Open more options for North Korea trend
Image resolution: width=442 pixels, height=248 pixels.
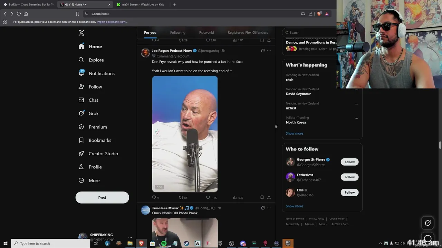[356, 118]
